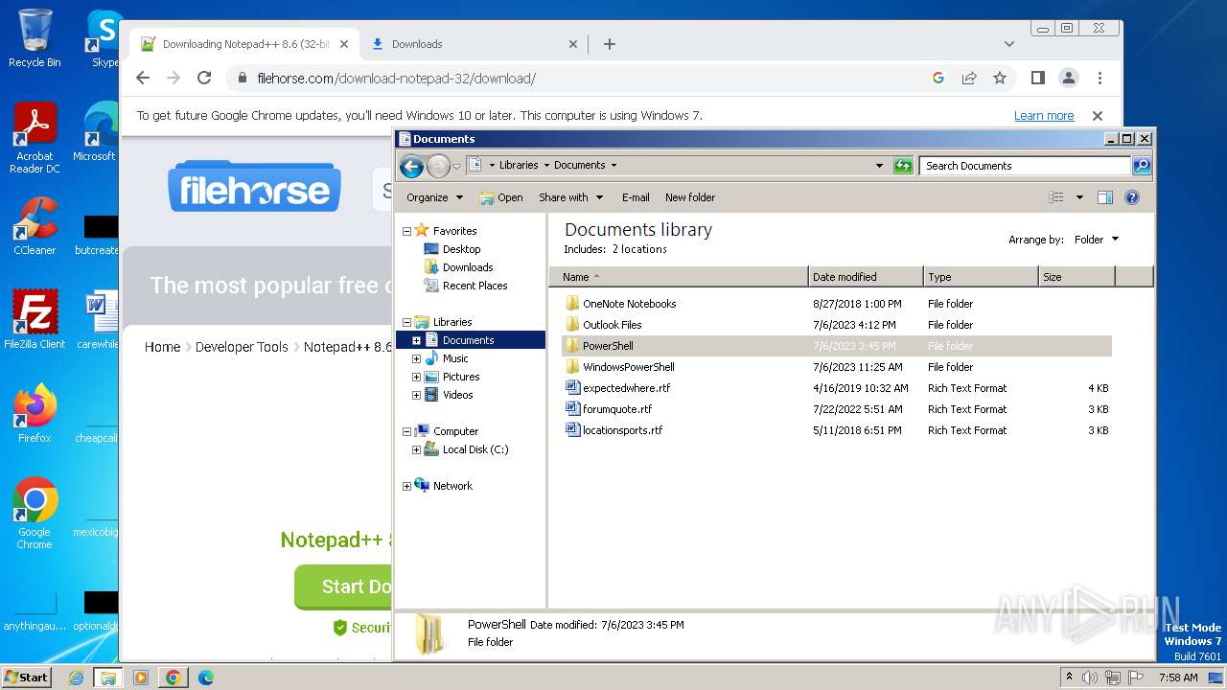Open the Start menu
Screen dimensions: 1227x690
click(26, 678)
